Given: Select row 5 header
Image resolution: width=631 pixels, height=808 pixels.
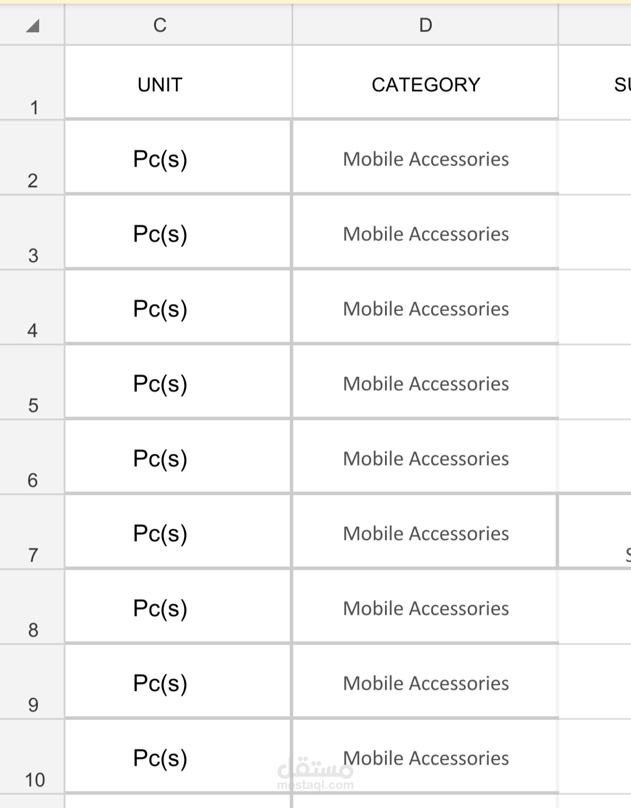Looking at the screenshot, I should [x=32, y=382].
